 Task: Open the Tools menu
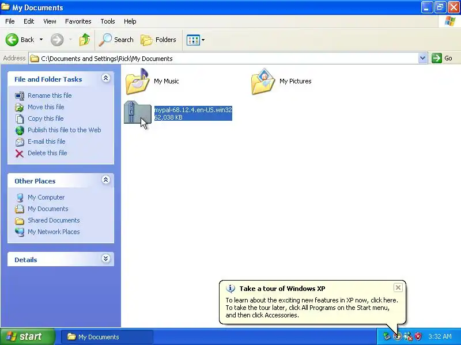pos(108,21)
